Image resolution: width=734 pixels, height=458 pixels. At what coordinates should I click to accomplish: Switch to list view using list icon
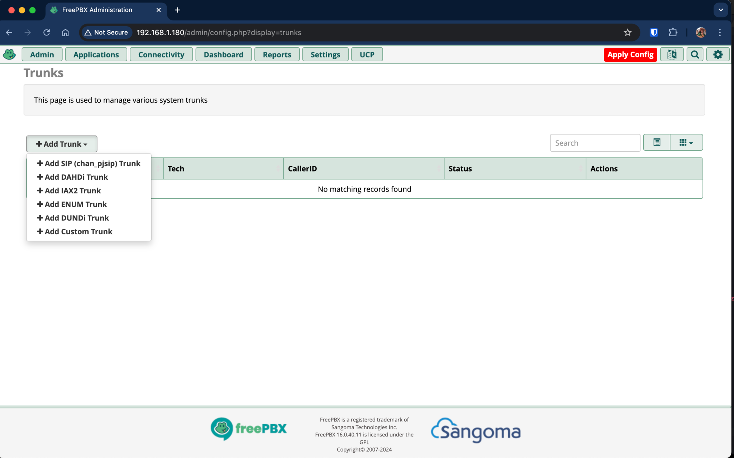(657, 142)
